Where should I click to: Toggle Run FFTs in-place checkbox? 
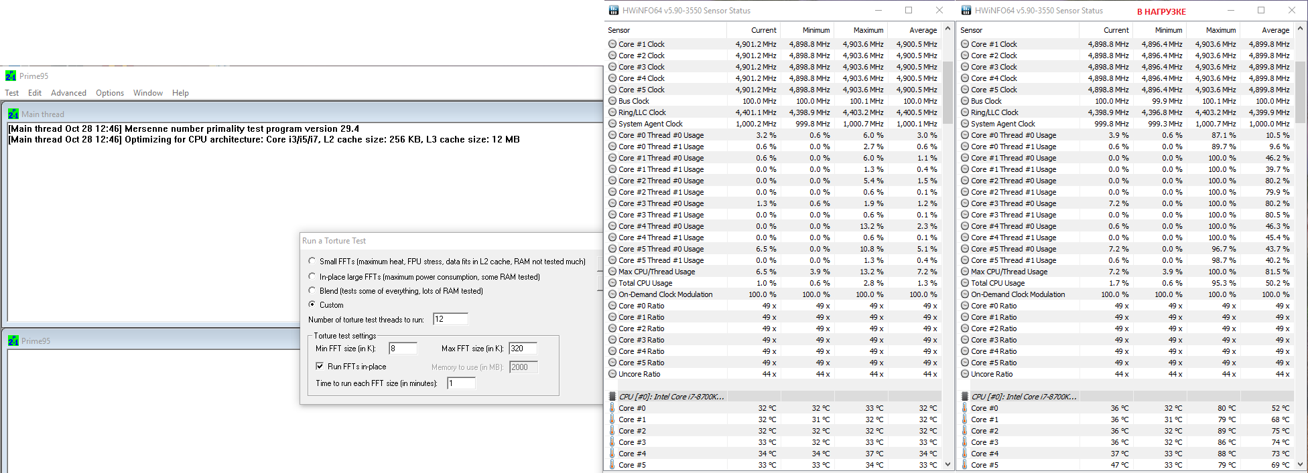coord(320,367)
